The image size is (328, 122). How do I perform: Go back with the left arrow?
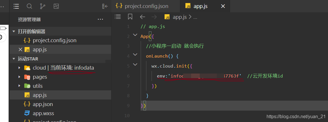143,17
